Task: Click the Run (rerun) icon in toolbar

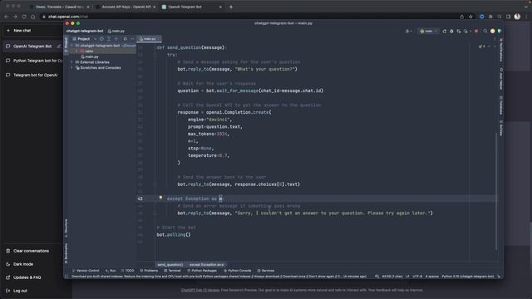Action: pos(445,32)
